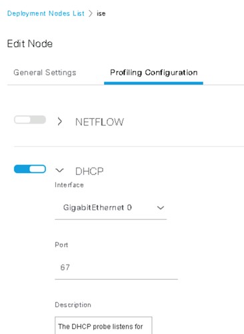This screenshot has width=244, height=334.
Task: Open the GigabitEthernet 0 interface dropdown
Action: (111, 208)
